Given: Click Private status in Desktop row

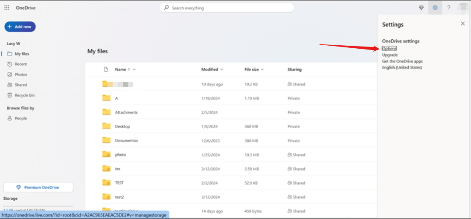Looking at the screenshot, I should coord(294,126).
